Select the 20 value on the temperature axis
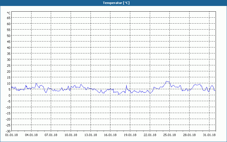227x142 pixels. (x=9, y=72)
